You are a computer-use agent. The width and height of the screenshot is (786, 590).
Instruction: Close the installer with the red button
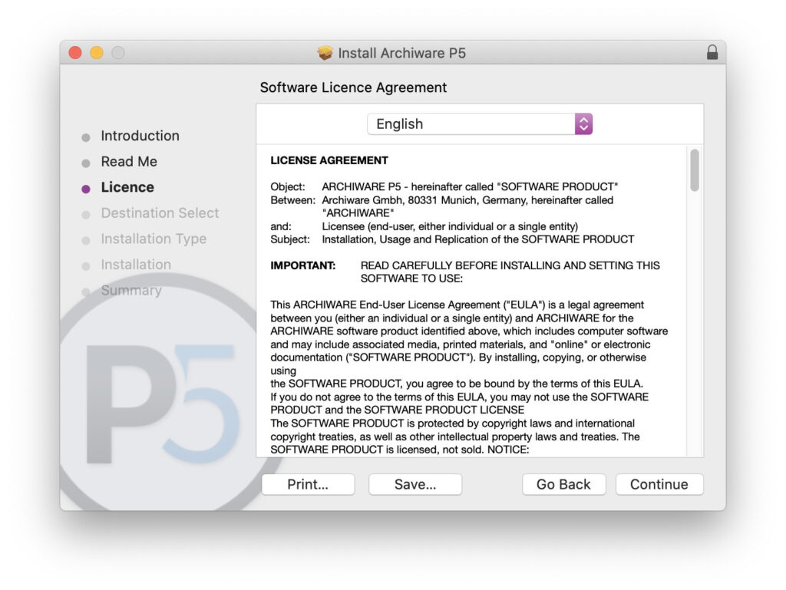point(75,53)
